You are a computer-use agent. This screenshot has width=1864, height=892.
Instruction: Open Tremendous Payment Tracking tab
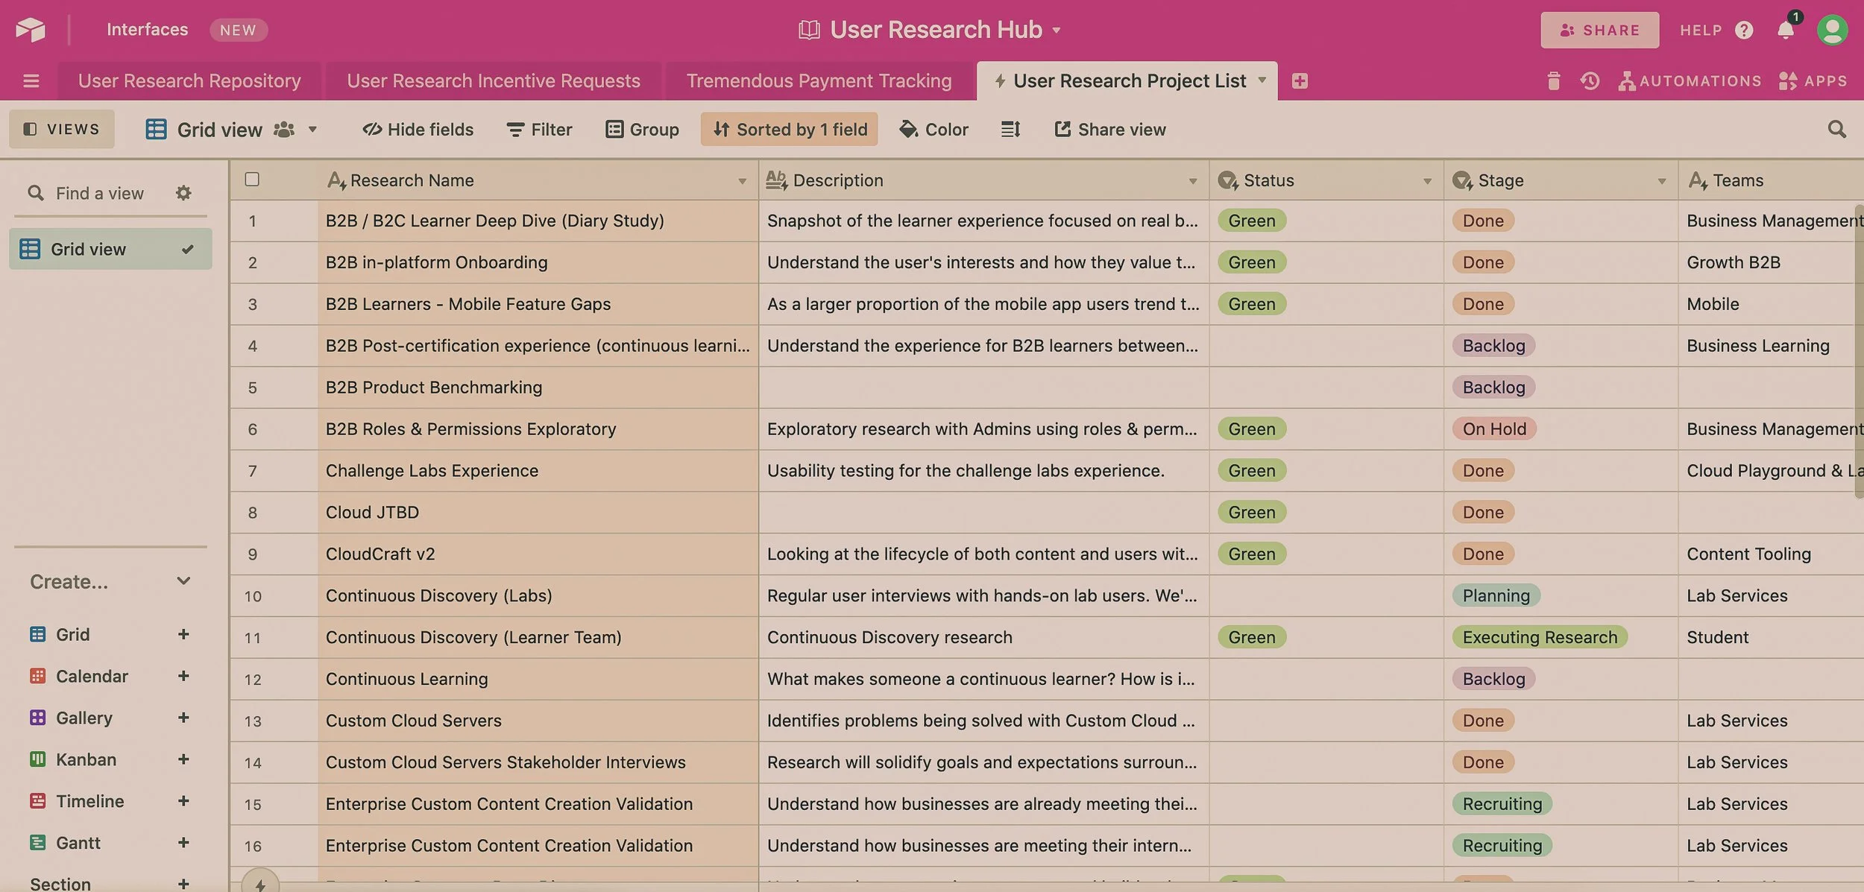819,80
